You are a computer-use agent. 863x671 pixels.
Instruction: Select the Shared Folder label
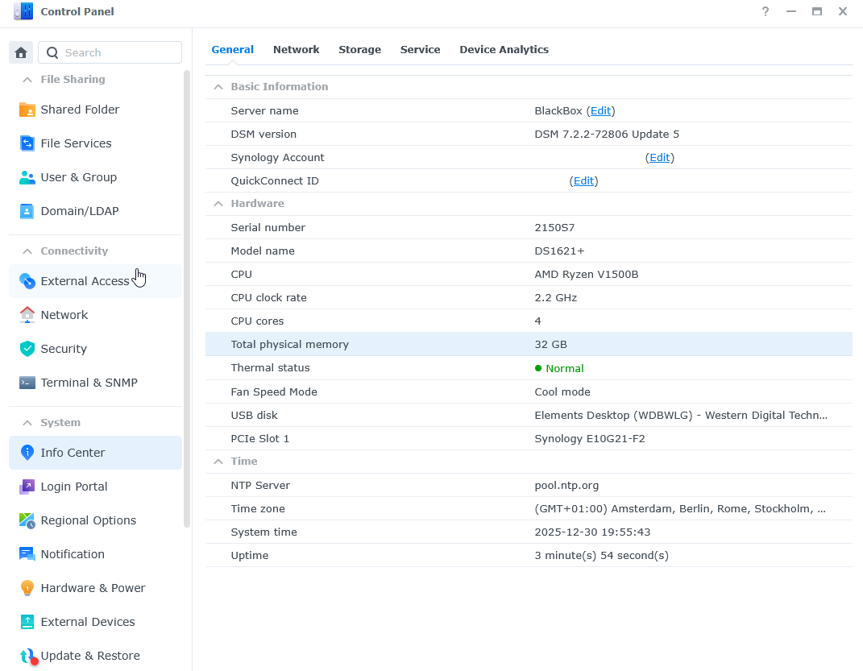80,110
